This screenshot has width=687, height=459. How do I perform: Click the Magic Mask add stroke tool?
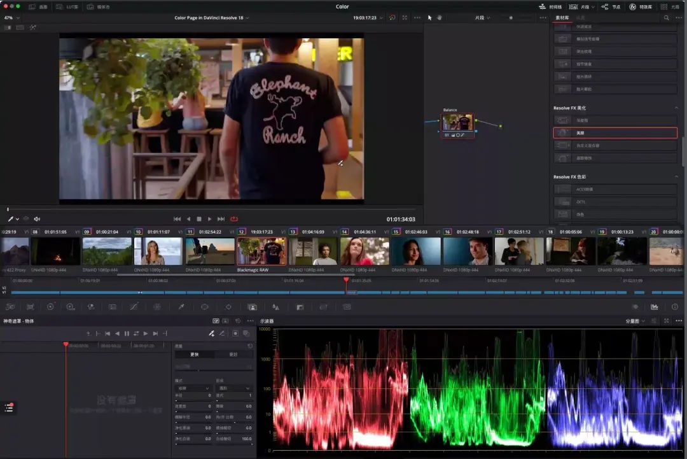[212, 334]
